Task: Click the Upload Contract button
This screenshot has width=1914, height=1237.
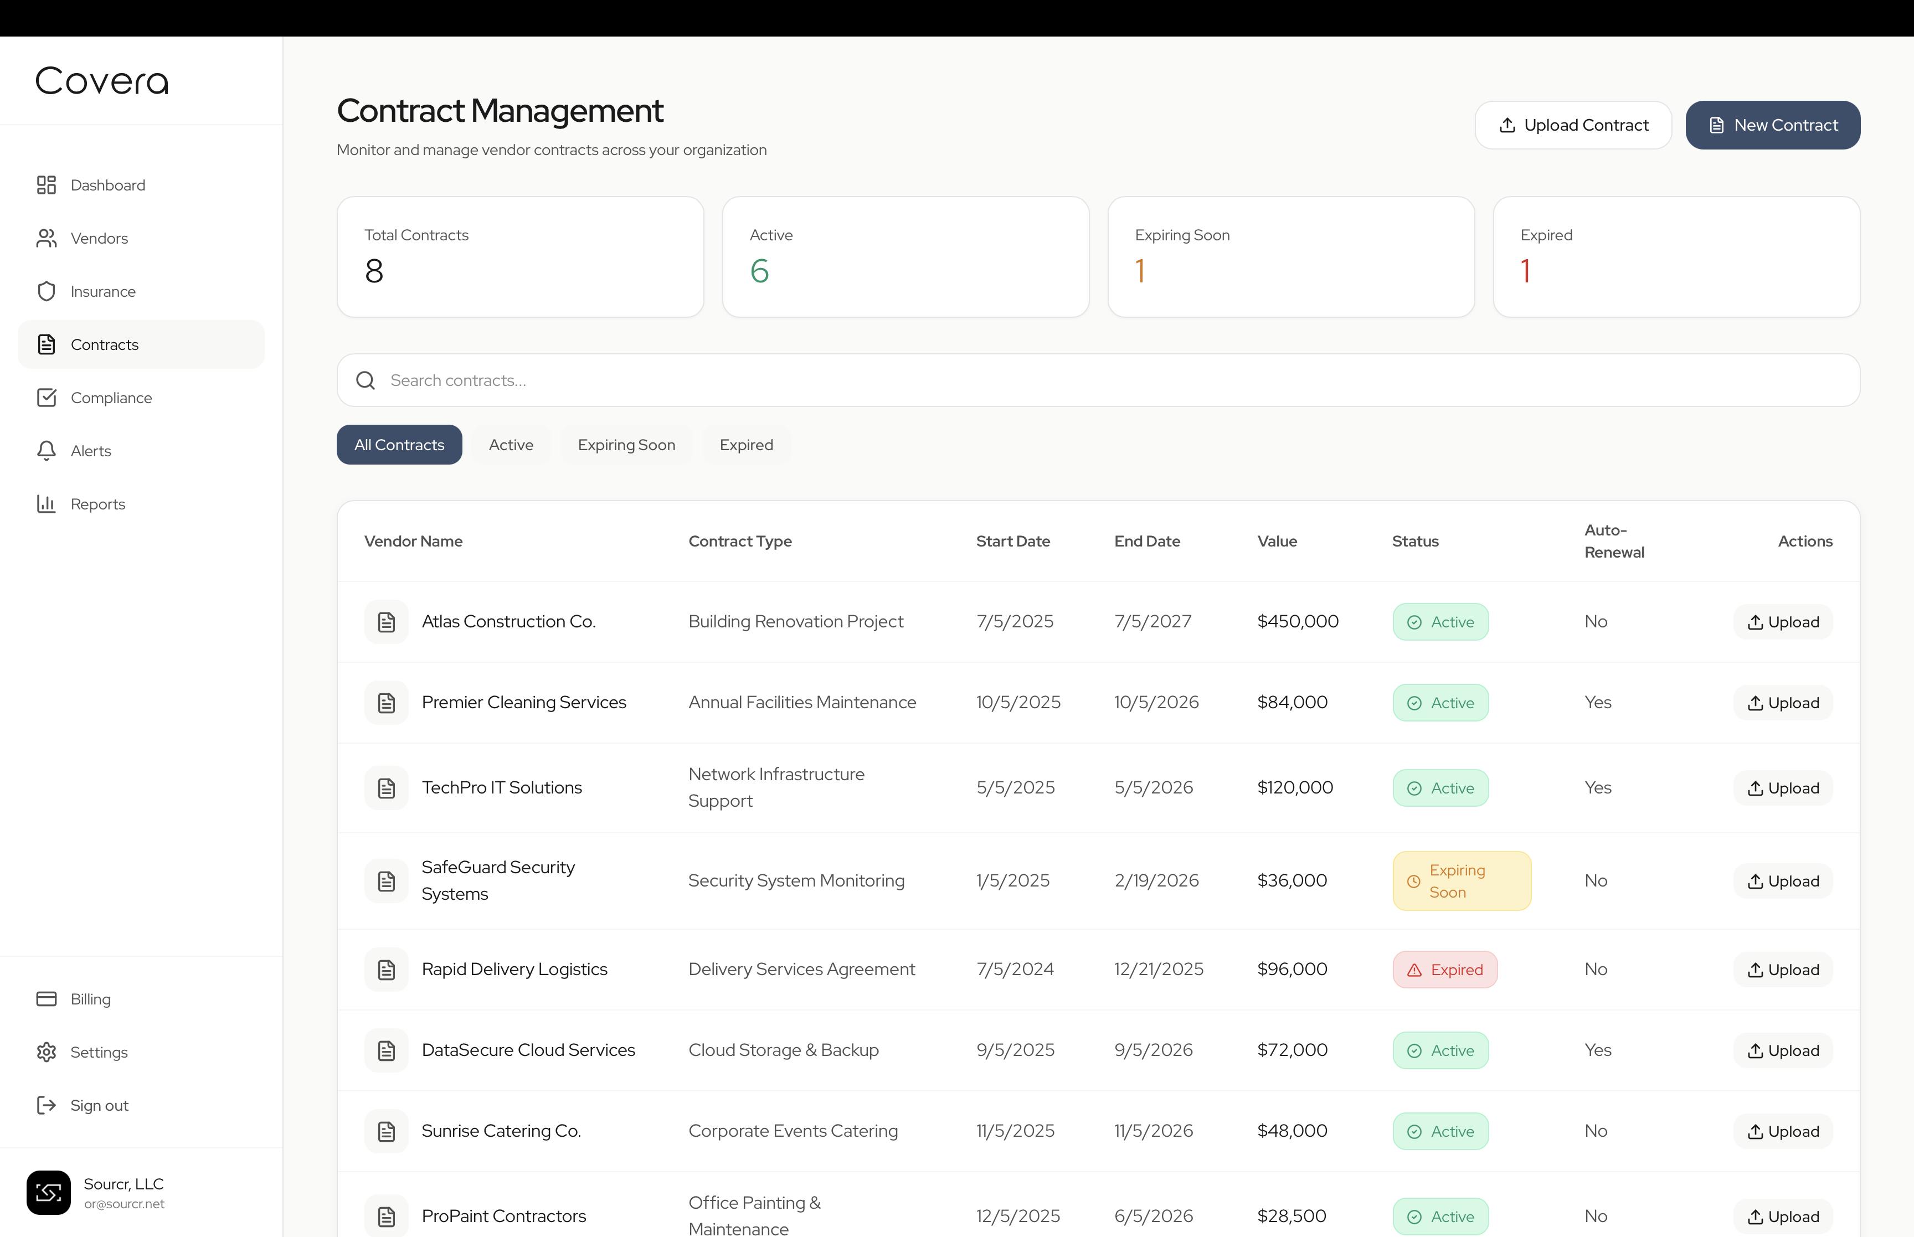Action: click(1573, 125)
